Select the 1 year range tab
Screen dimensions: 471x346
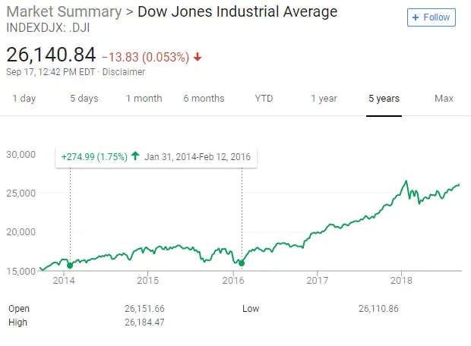(324, 99)
